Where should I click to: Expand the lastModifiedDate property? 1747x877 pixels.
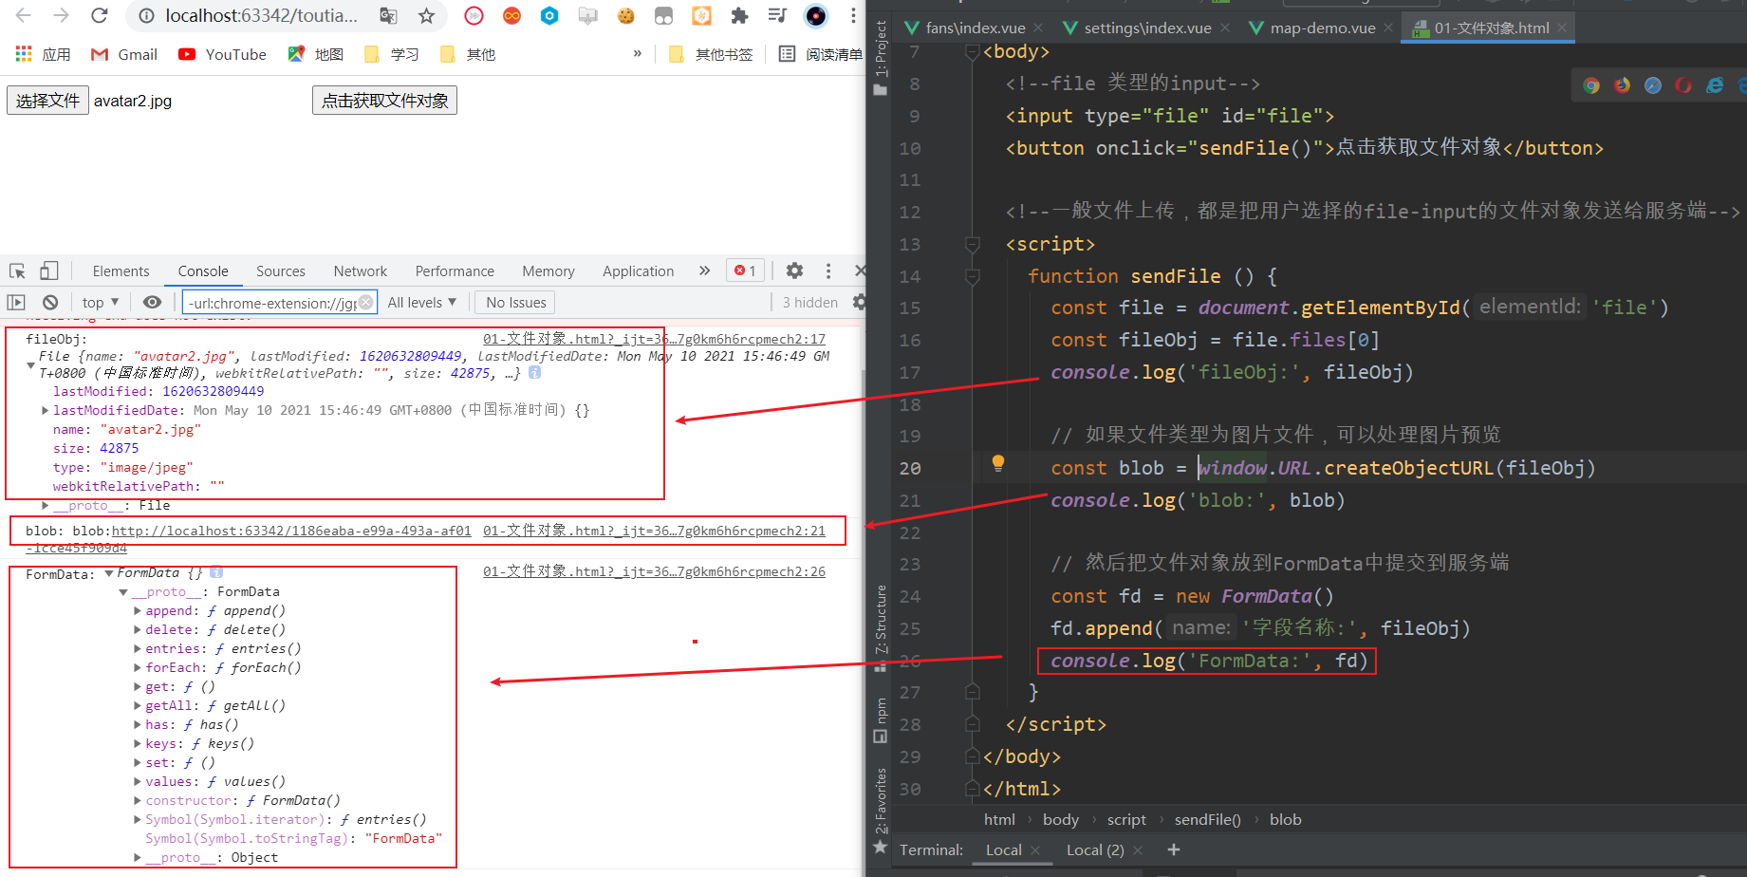coord(45,410)
